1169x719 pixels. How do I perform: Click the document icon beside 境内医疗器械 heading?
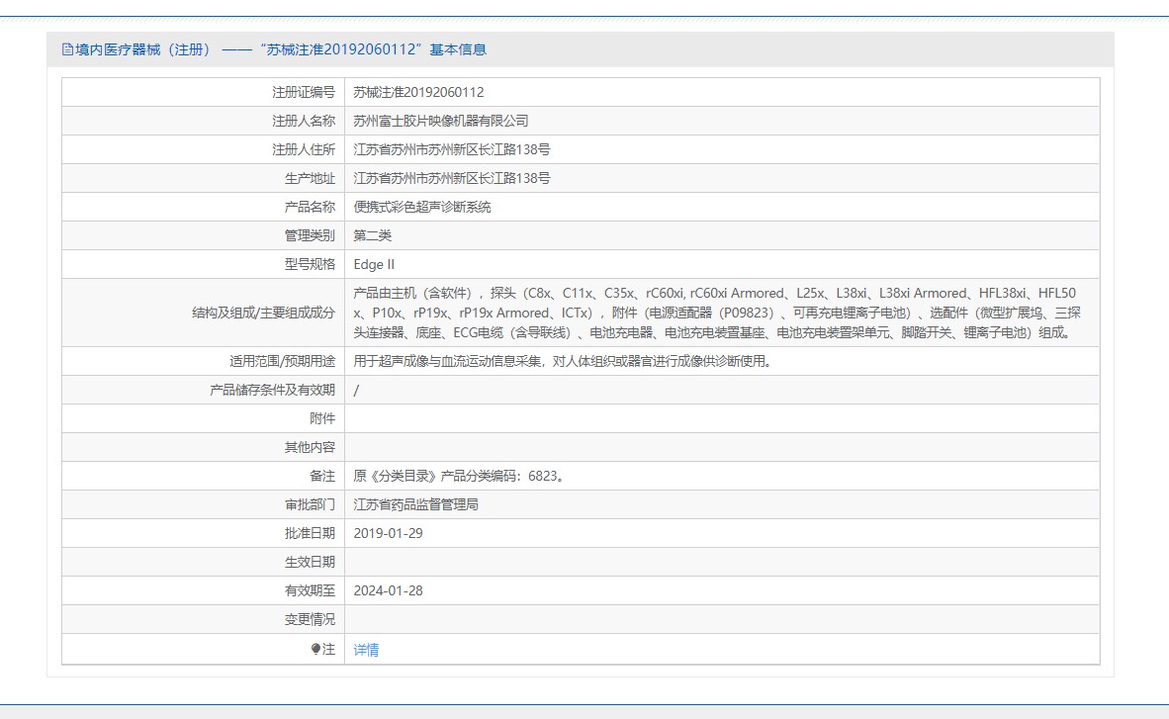coord(68,49)
